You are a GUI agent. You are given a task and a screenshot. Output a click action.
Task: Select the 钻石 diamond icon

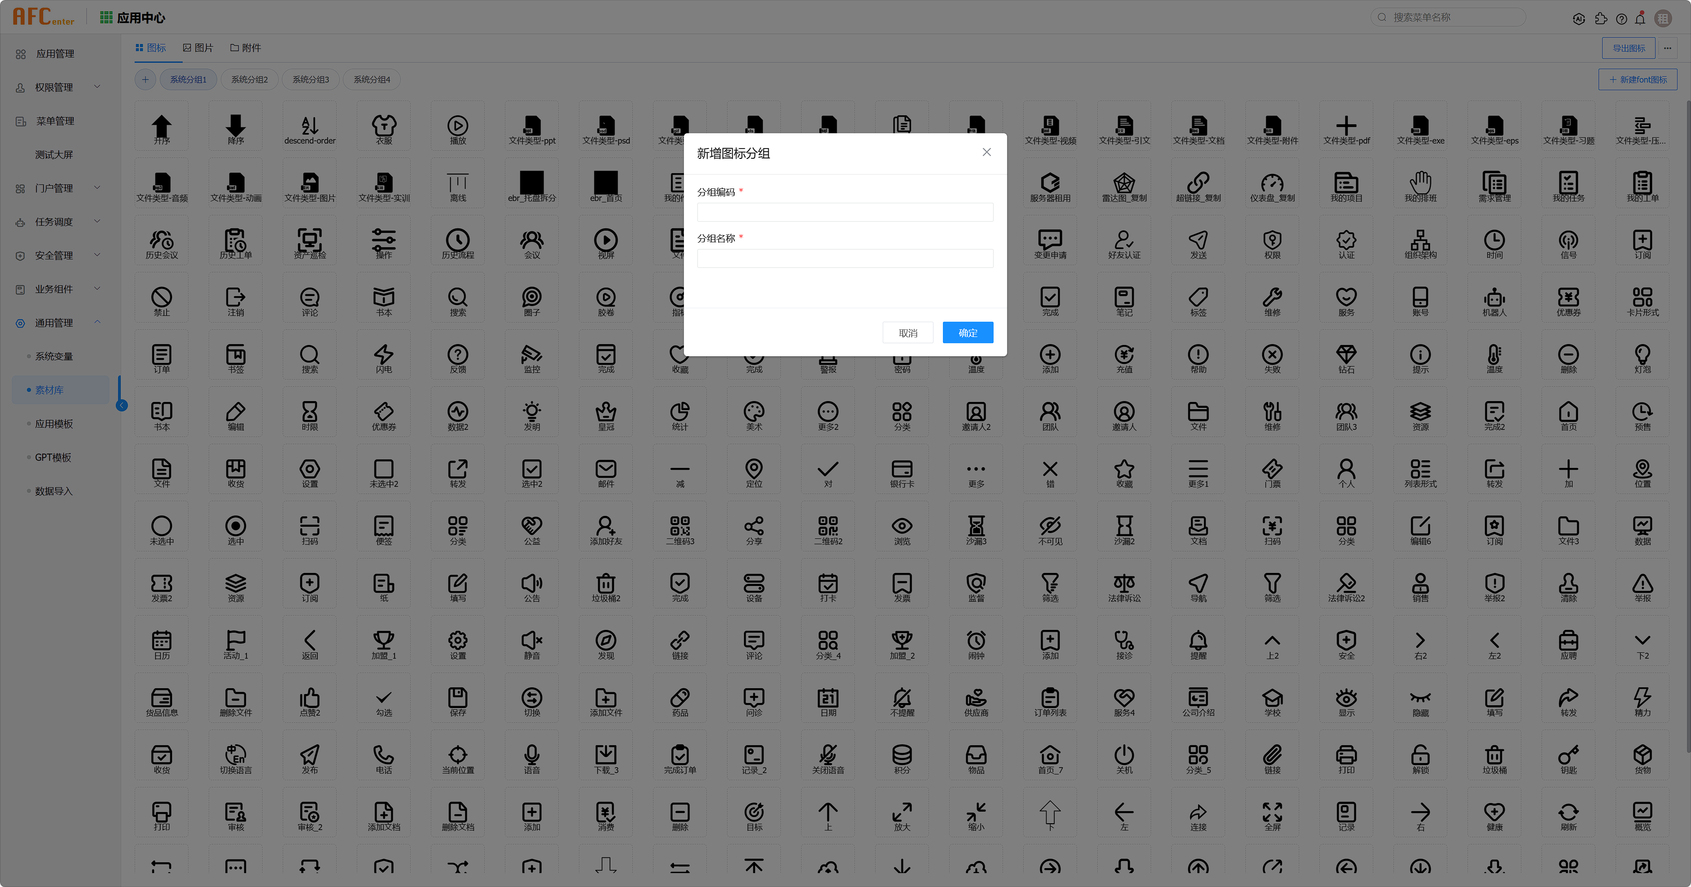click(x=1346, y=358)
